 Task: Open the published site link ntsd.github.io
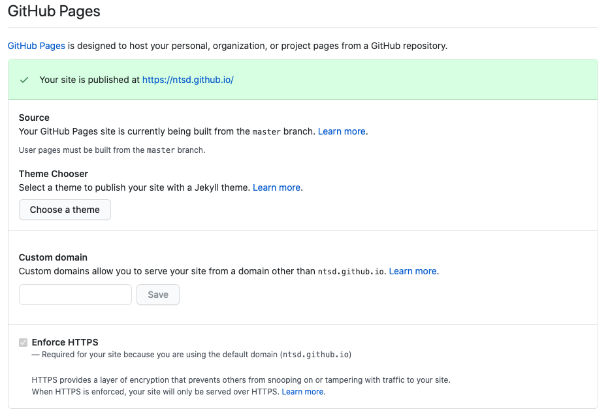pos(187,80)
